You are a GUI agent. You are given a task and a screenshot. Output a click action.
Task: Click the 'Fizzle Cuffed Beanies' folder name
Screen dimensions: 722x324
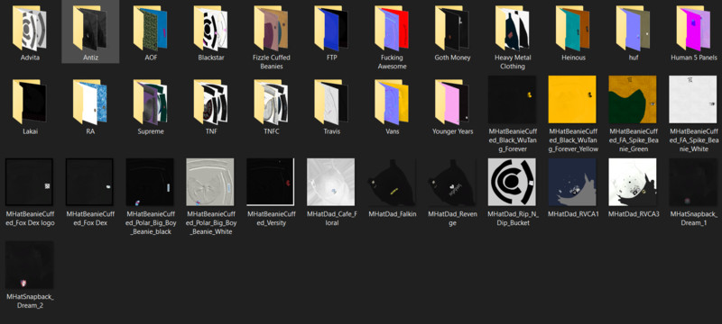coord(272,62)
